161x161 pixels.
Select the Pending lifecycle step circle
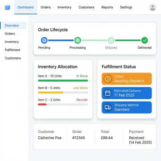44,40
